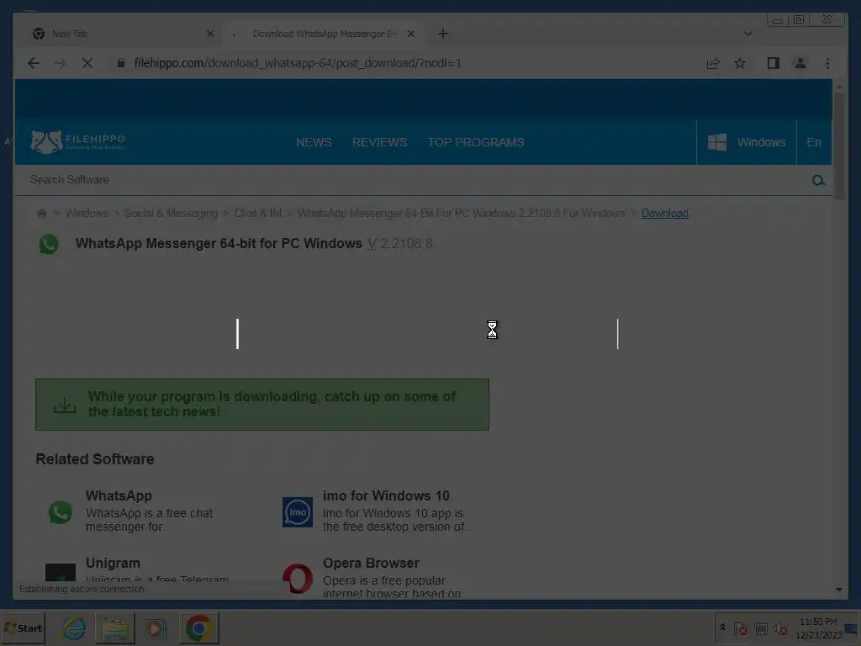This screenshot has width=861, height=646.
Task: Launch Internet Explorer from taskbar
Action: (74, 628)
